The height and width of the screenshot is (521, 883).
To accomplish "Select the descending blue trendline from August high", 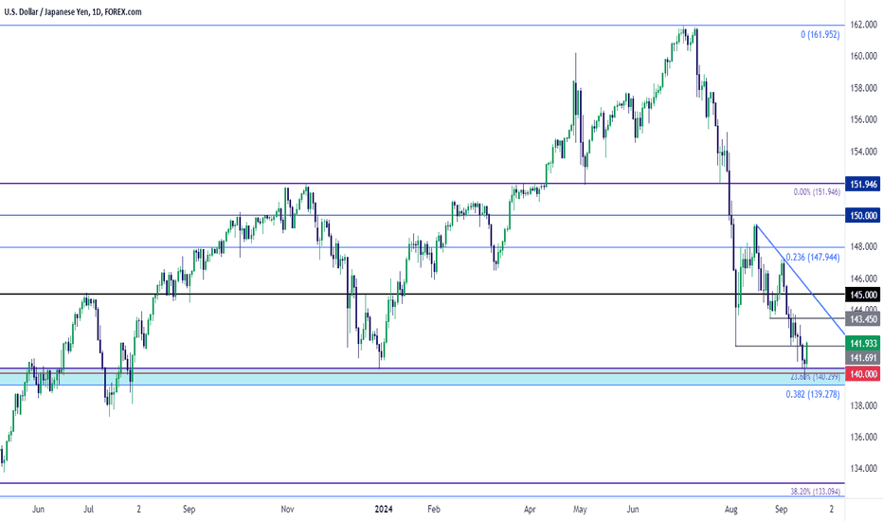I will coord(800,278).
